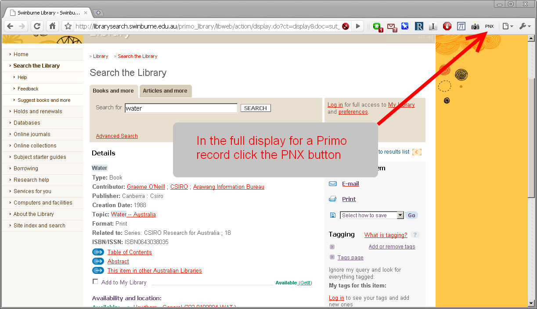Click into the search box containing water
The image size is (537, 309).
(x=181, y=108)
